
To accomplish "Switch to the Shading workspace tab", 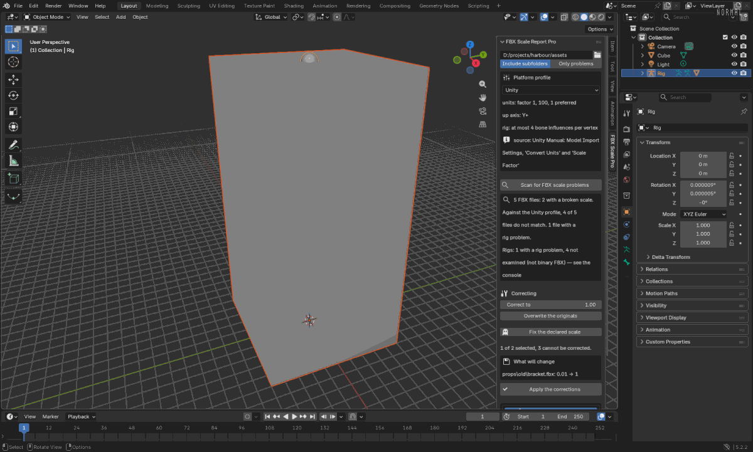I will pos(294,6).
